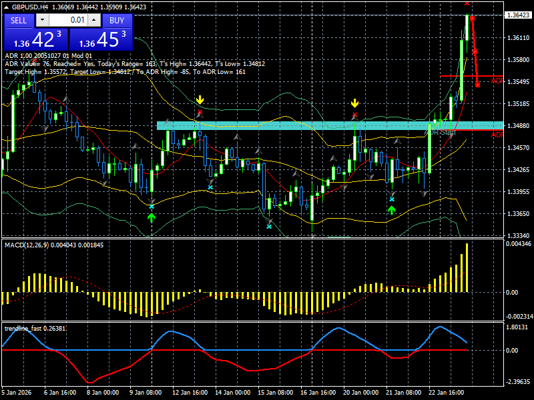Click the sell price 1.36 42 panel
This screenshot has height=400, width=534.
coord(36,39)
